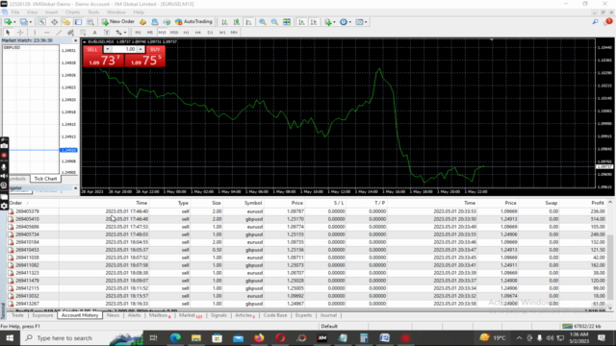Open a new chart from the toolbar
616x346 pixels.
pos(8,22)
